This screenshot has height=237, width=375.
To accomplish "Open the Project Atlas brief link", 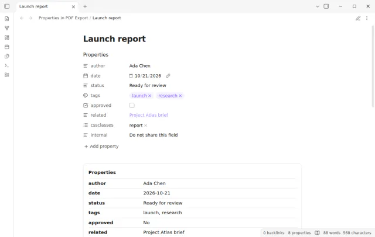I will pos(148,115).
